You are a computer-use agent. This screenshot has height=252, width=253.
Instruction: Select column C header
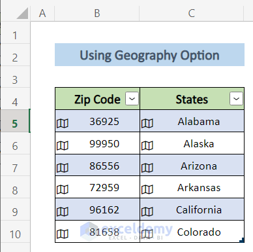point(192,13)
